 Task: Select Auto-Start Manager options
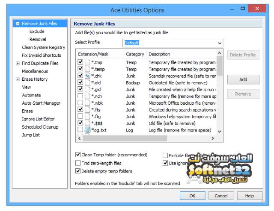coord(41,103)
